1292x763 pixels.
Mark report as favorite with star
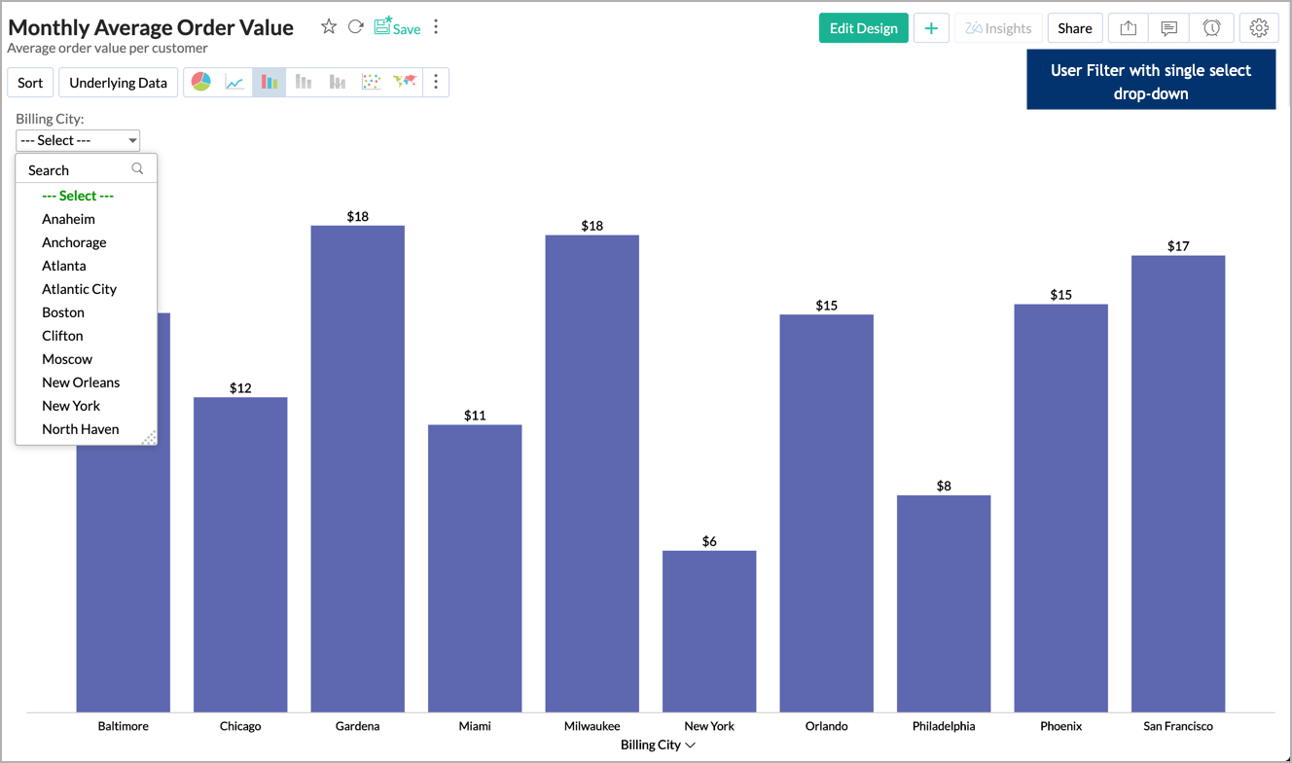[x=329, y=27]
